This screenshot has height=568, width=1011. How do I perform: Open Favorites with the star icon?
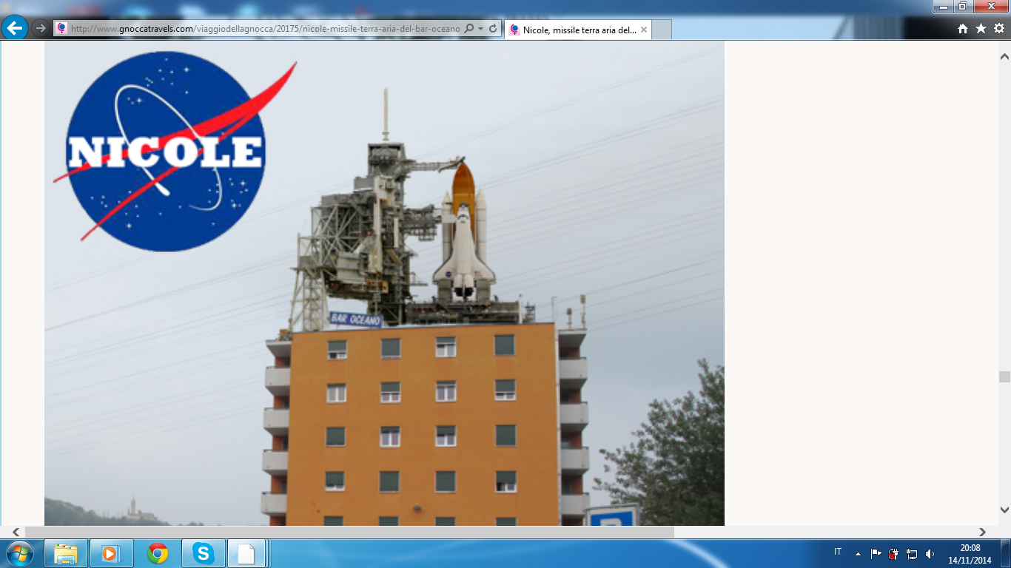pos(981,29)
